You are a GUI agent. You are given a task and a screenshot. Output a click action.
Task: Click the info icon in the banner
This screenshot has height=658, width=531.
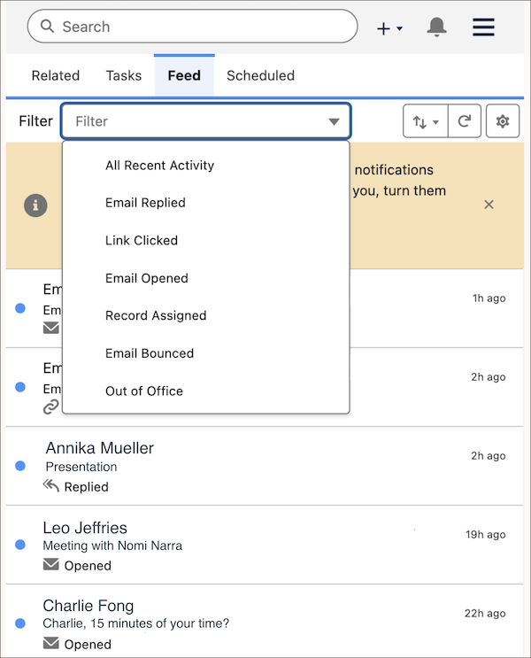[35, 205]
